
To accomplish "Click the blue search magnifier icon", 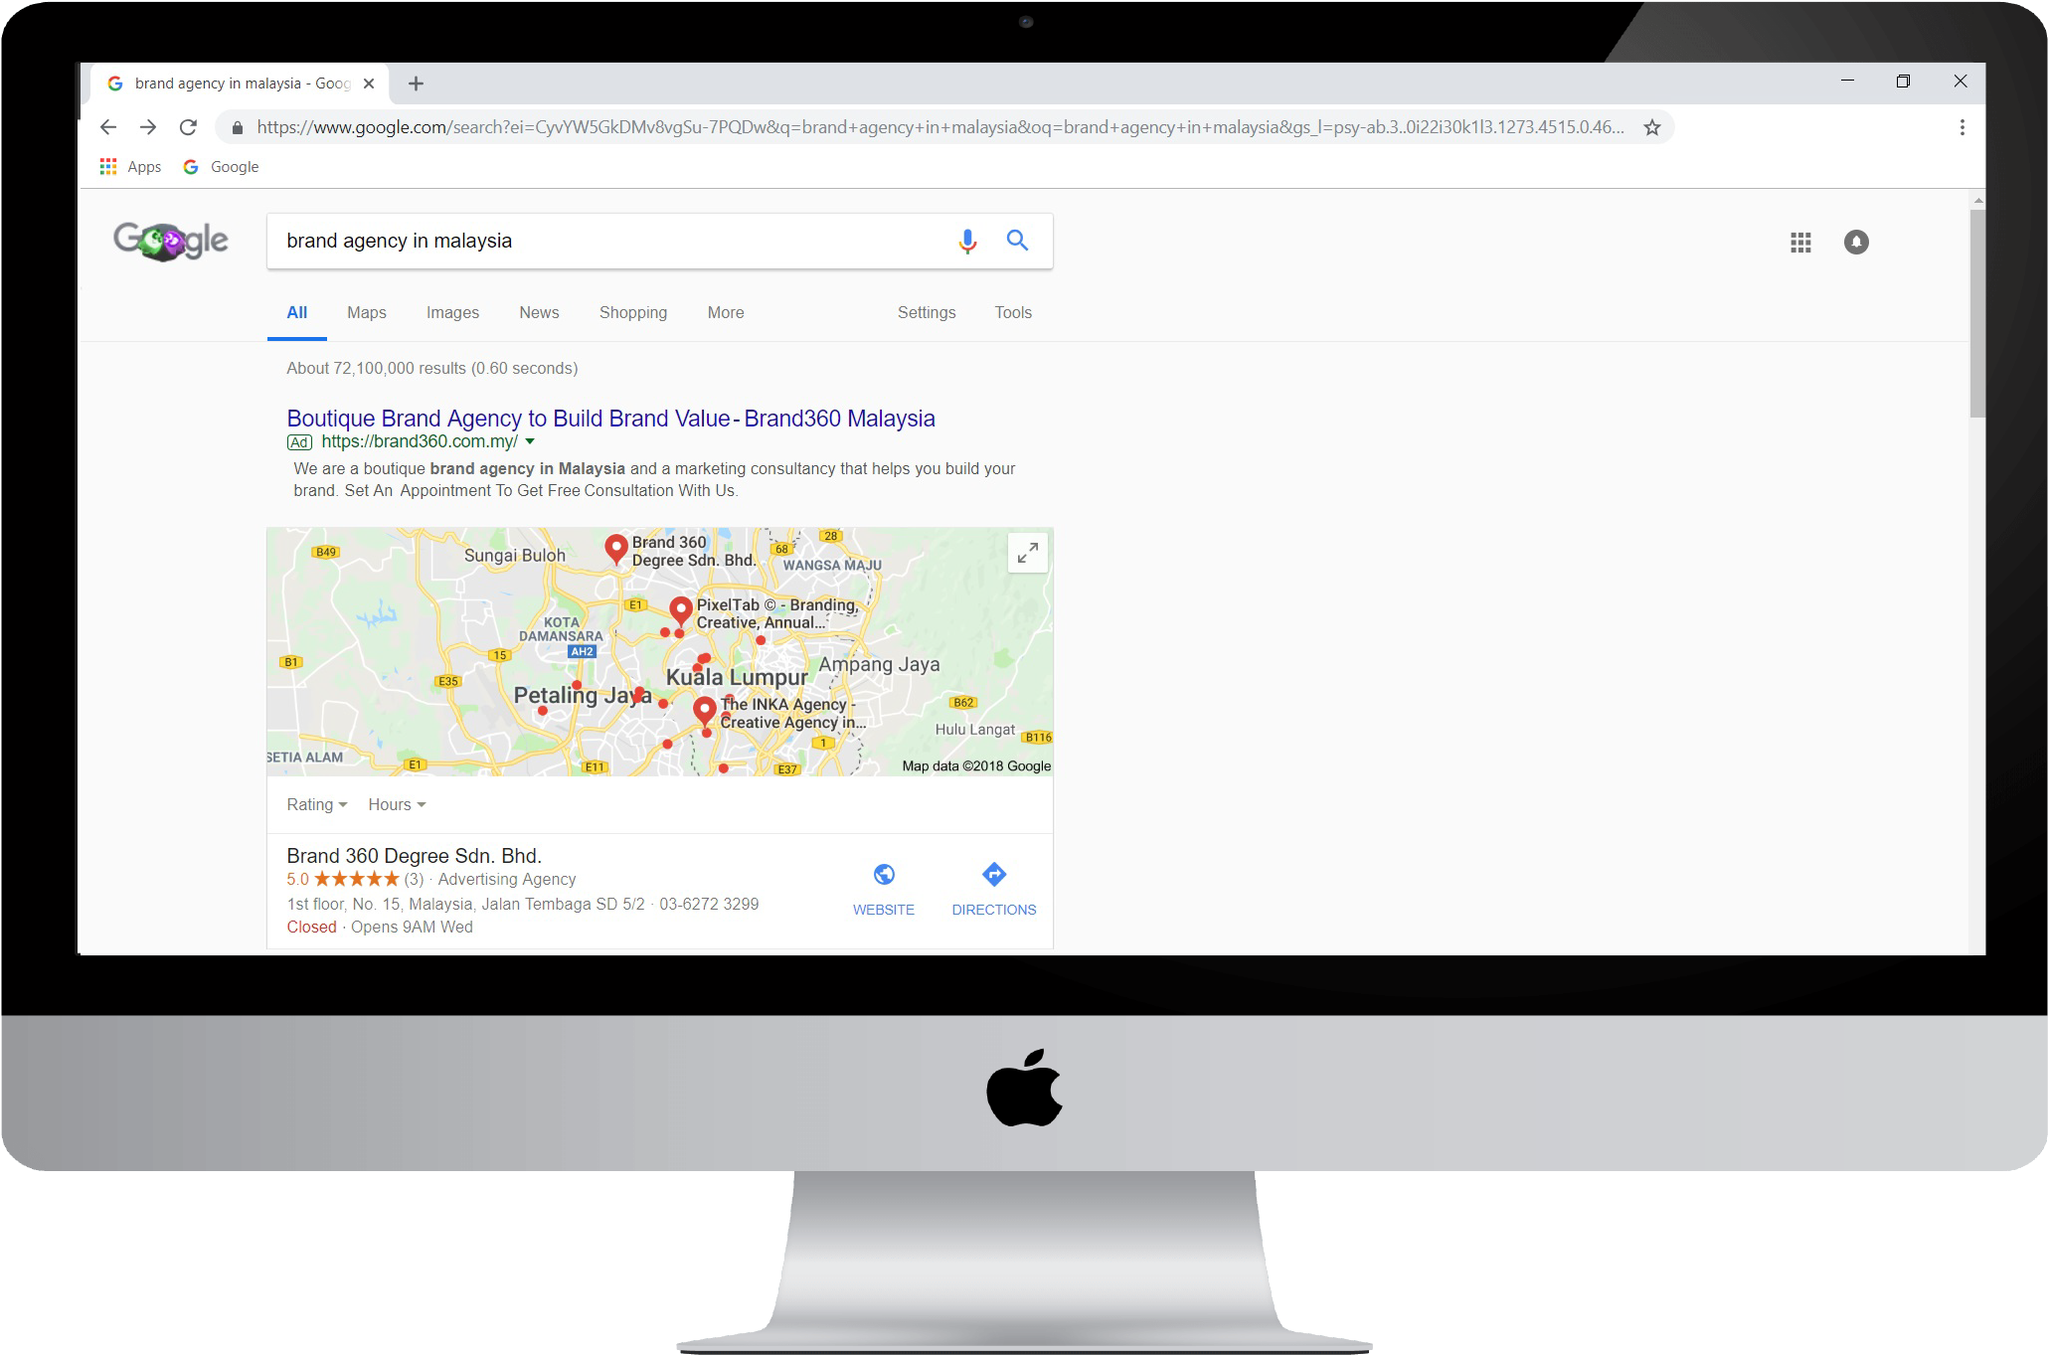I will (x=1017, y=240).
